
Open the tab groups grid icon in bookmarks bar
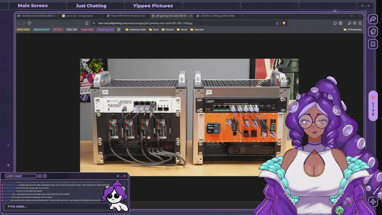[118, 30]
